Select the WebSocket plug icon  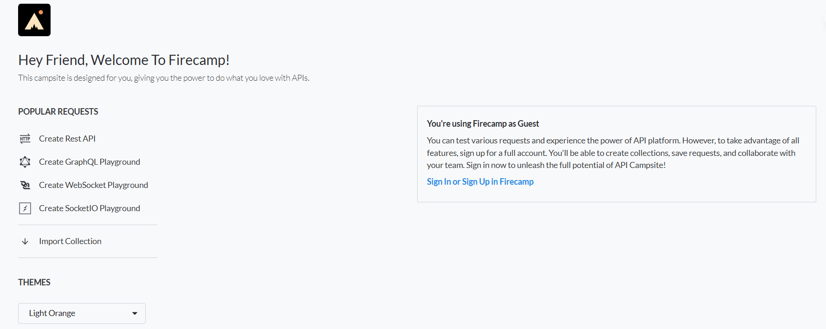[25, 185]
